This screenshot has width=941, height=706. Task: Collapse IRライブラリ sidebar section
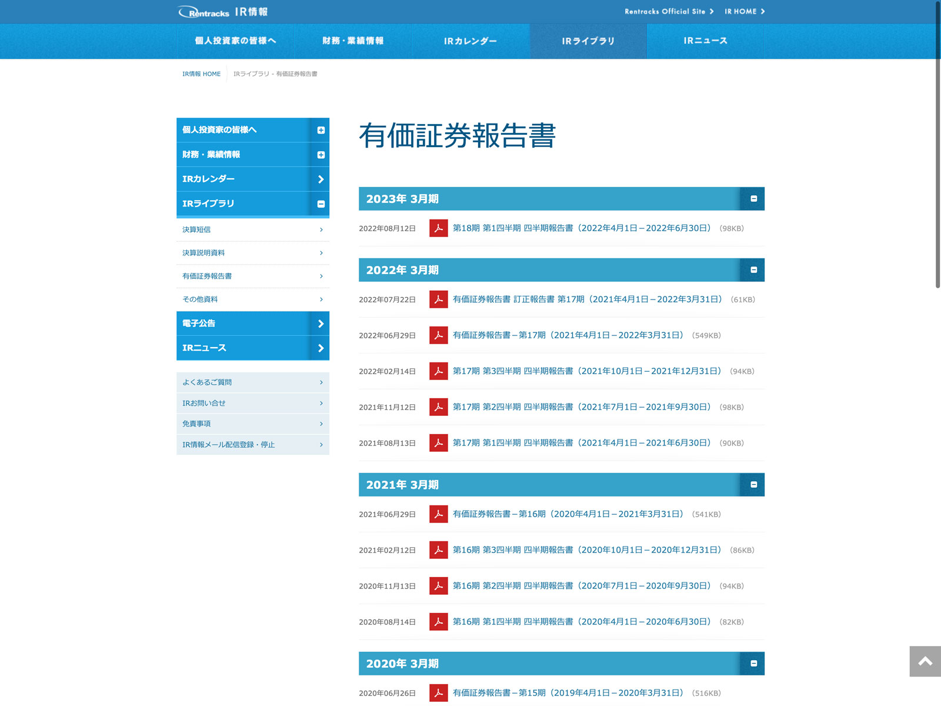click(x=321, y=204)
